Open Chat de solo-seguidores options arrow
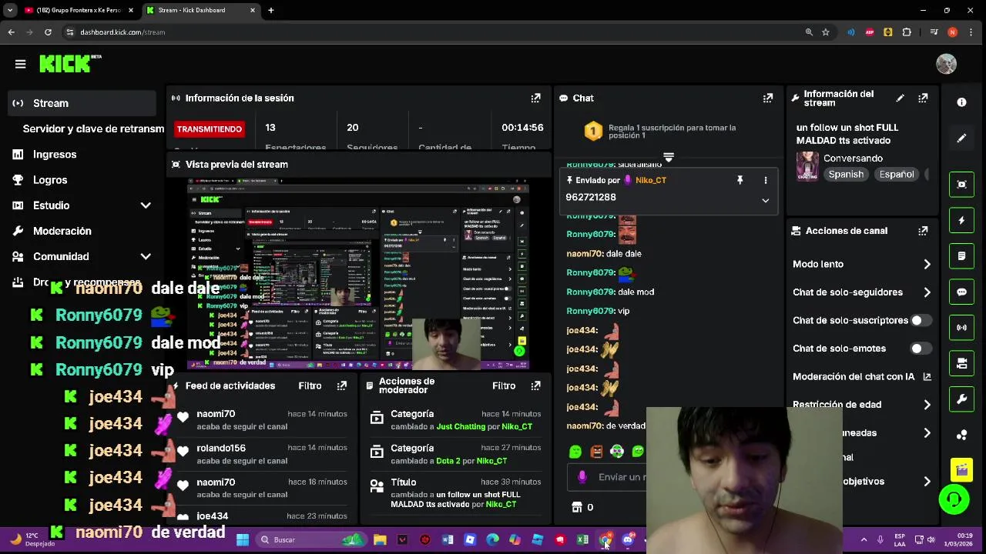 click(x=927, y=292)
